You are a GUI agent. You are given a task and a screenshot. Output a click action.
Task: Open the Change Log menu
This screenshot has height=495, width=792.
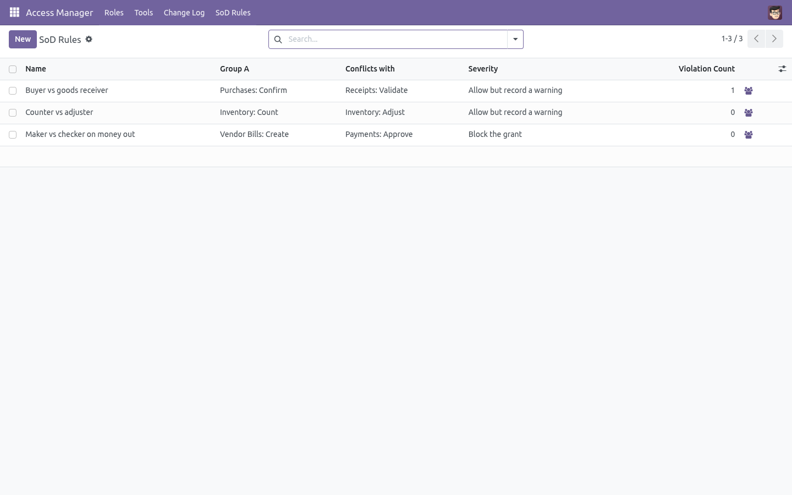tap(184, 12)
